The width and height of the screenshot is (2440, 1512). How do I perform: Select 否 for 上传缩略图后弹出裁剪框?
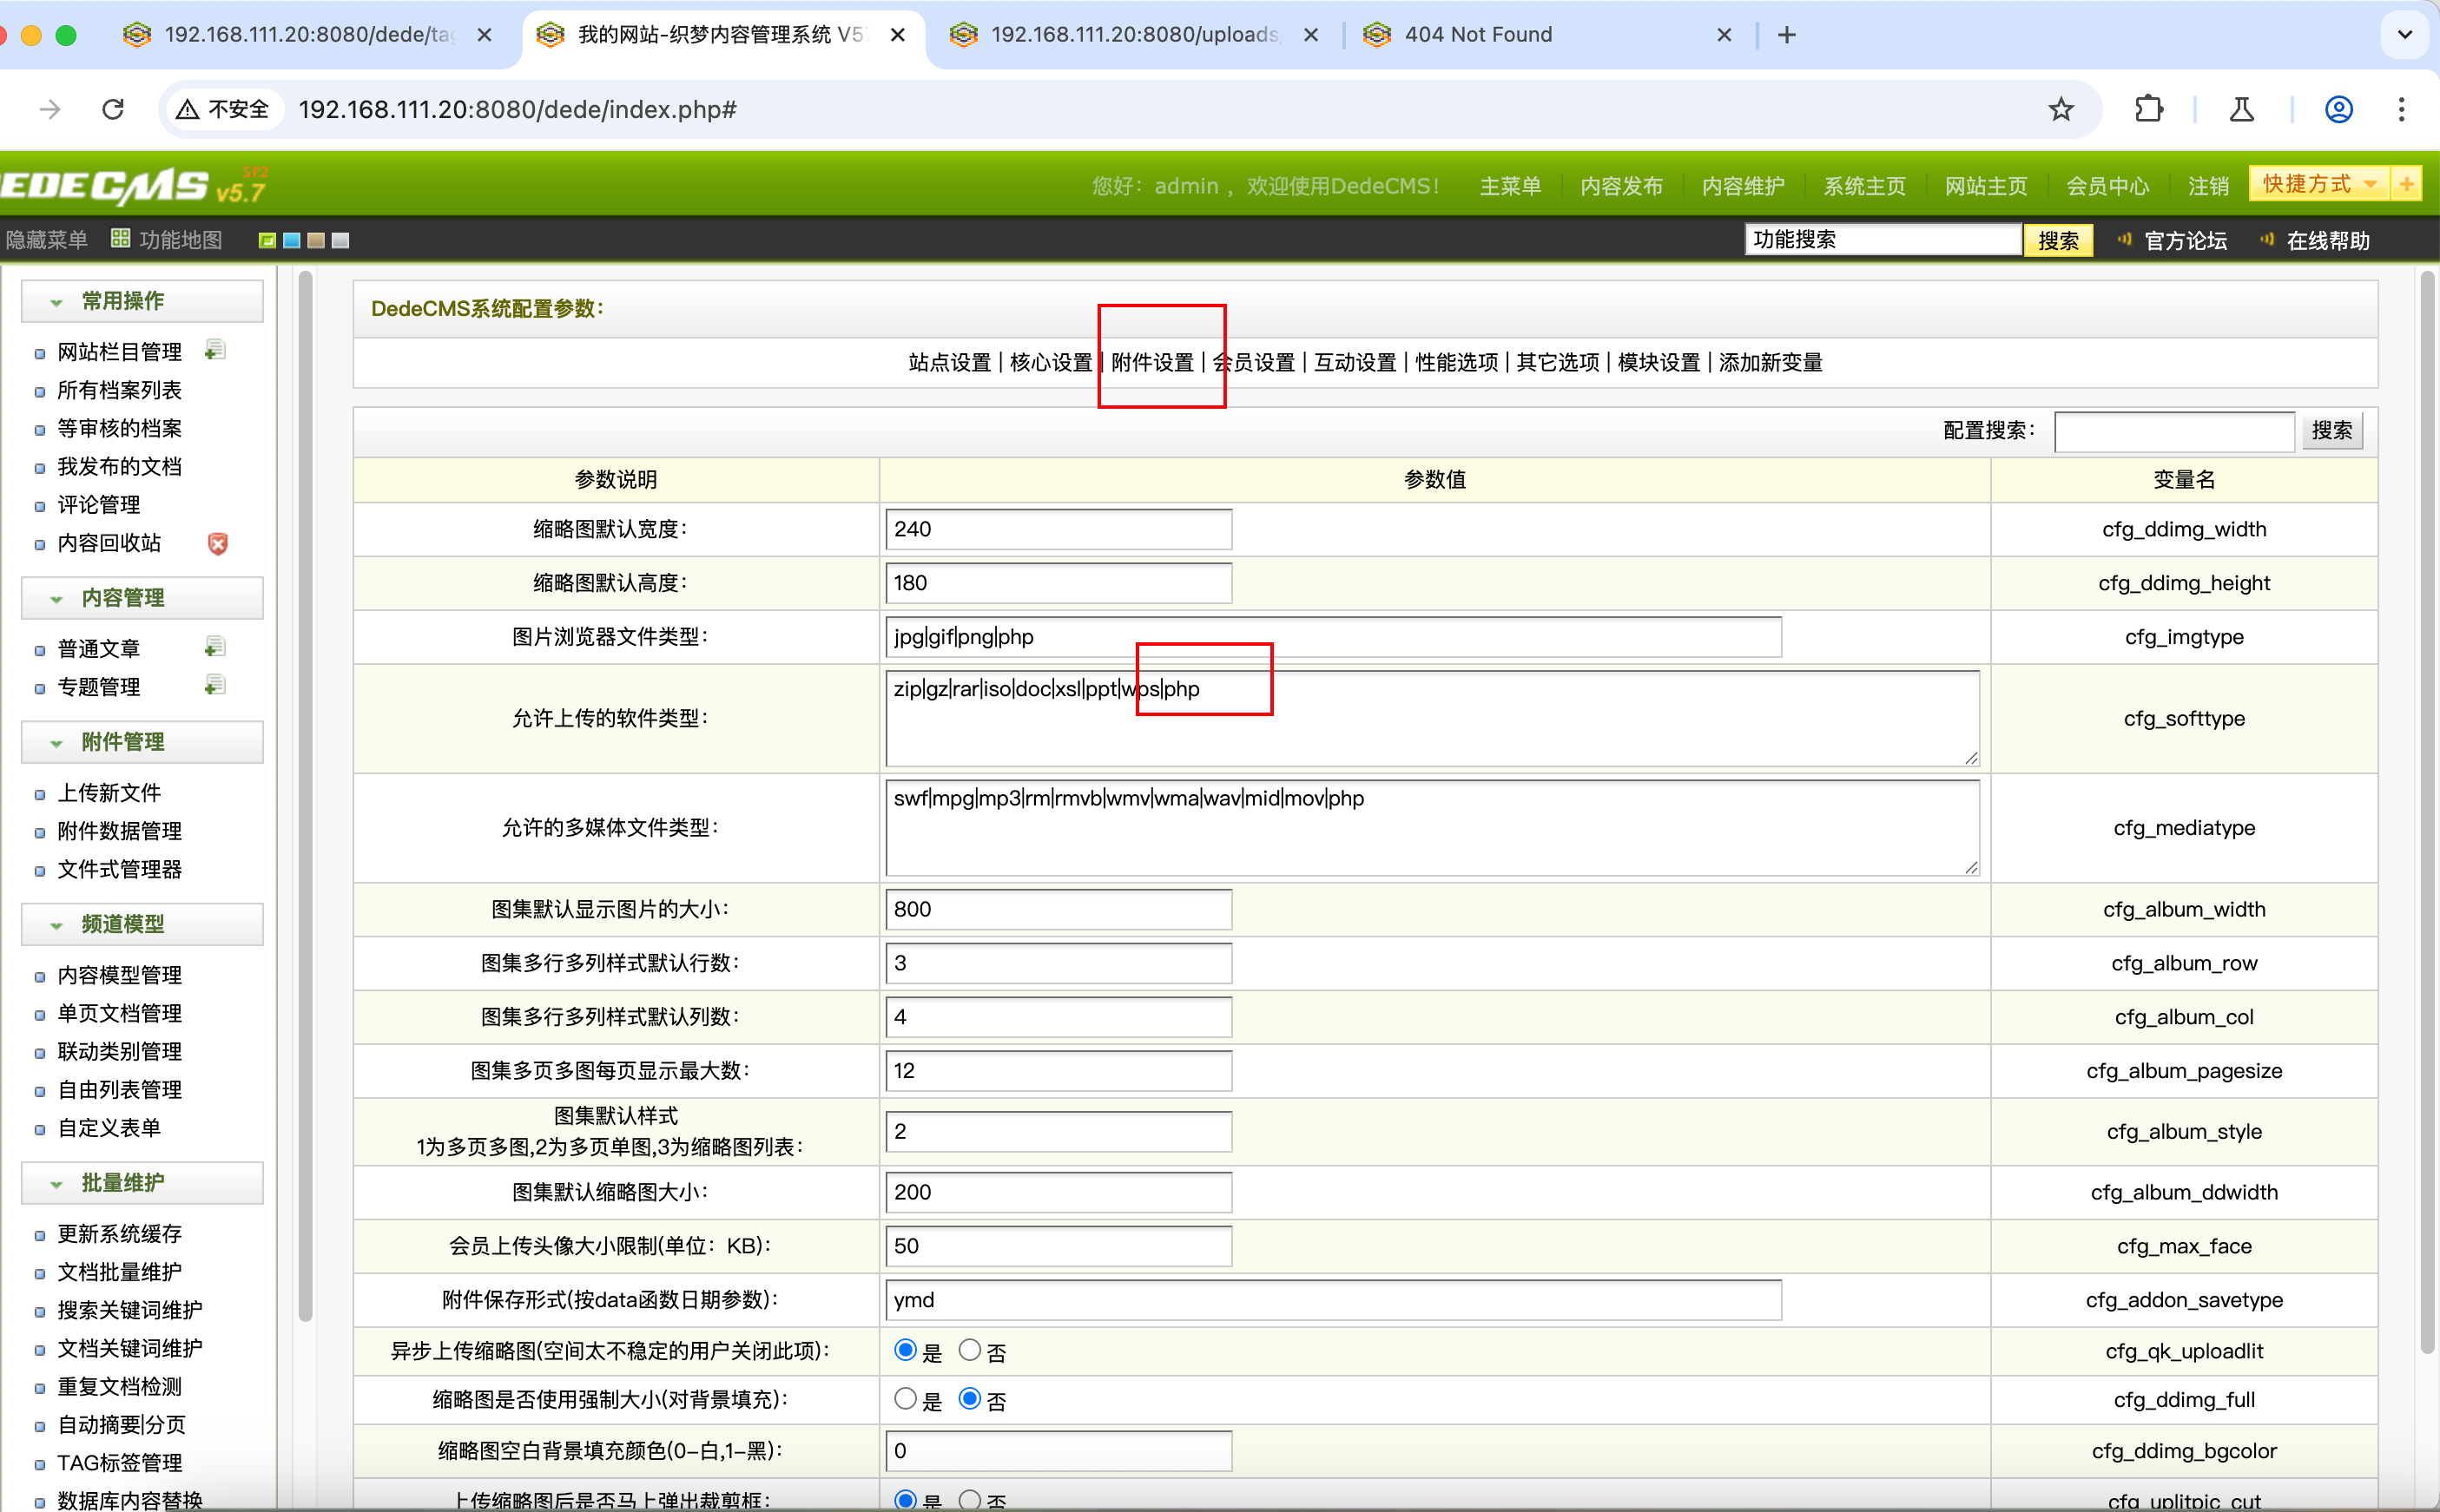click(x=968, y=1499)
